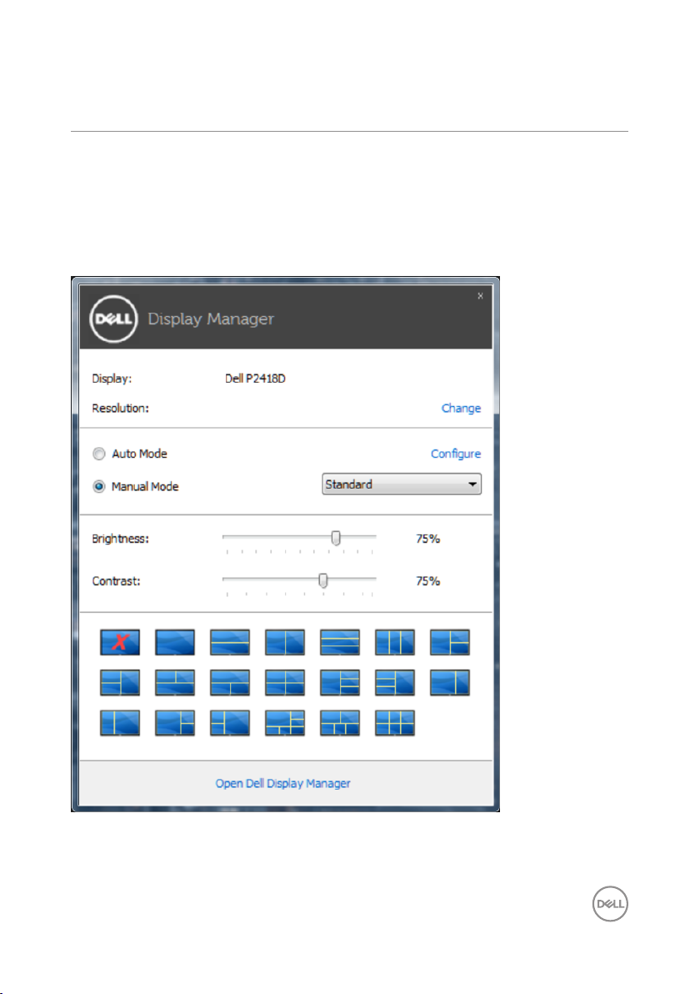Click the Dell logo in the header

tap(113, 319)
